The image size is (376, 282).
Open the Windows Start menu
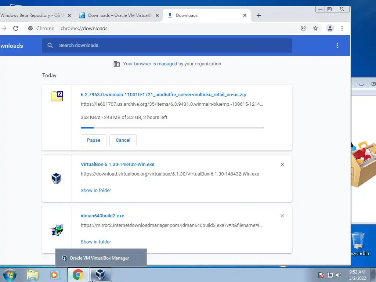coord(10,275)
